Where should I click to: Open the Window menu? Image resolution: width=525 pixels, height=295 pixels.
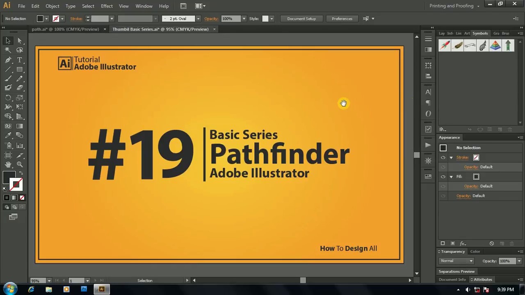(144, 6)
